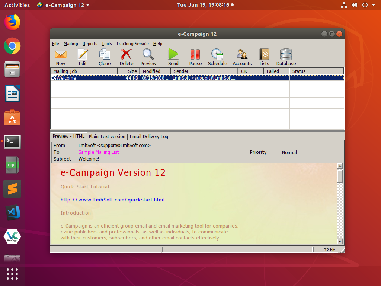Expand the e-Campaign 12 app menu
The height and width of the screenshot is (286, 381).
pos(63,5)
